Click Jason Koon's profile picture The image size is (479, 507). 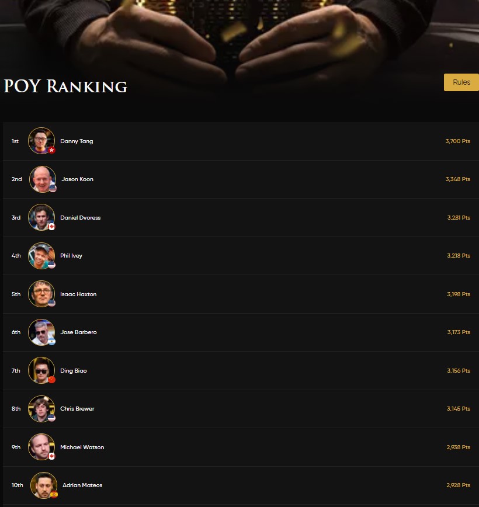point(43,179)
